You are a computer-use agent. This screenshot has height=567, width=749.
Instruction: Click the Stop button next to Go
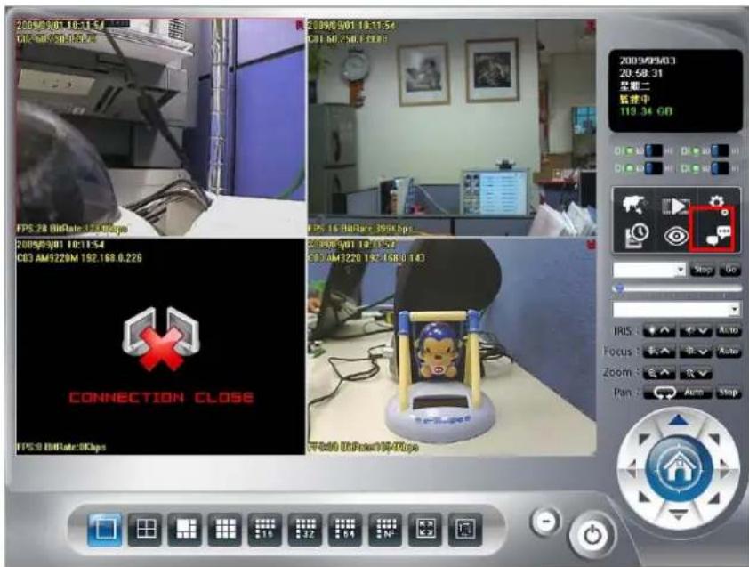click(x=702, y=270)
